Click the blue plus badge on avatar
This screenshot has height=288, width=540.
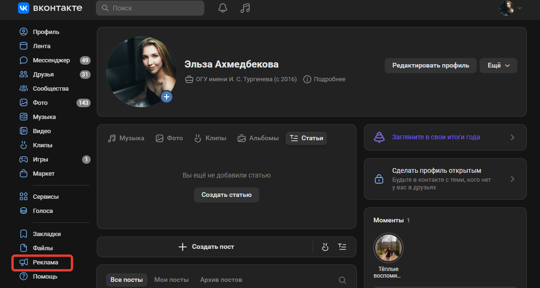click(167, 97)
